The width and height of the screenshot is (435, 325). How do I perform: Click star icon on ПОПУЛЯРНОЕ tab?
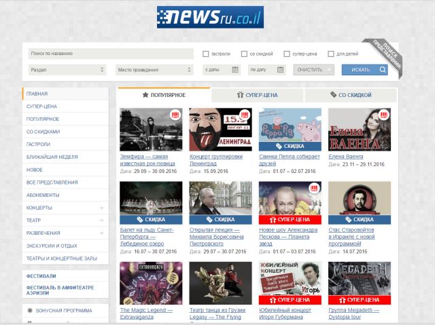[145, 95]
